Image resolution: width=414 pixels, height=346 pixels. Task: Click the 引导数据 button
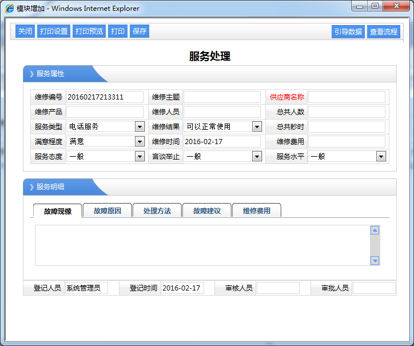pyautogui.click(x=348, y=32)
